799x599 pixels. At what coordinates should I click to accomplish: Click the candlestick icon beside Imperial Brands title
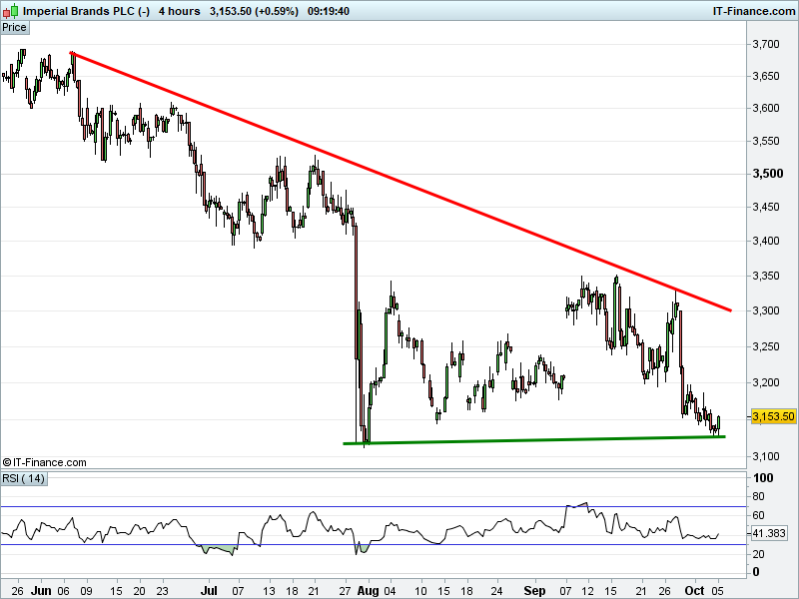pyautogui.click(x=10, y=11)
